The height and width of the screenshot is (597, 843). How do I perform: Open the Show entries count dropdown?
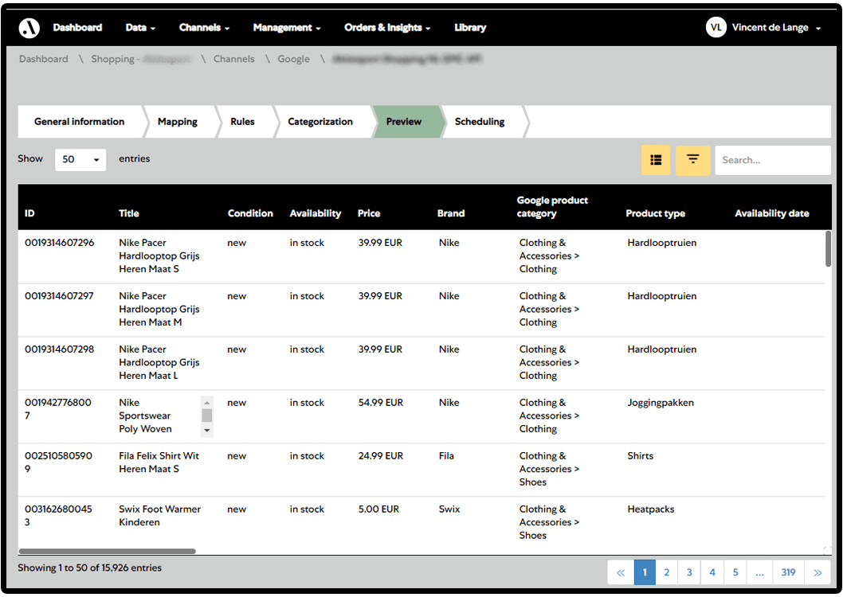click(x=80, y=159)
